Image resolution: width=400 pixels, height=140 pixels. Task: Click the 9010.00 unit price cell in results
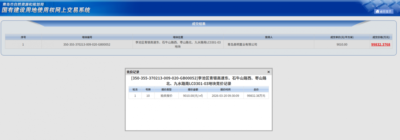[x=342, y=44]
